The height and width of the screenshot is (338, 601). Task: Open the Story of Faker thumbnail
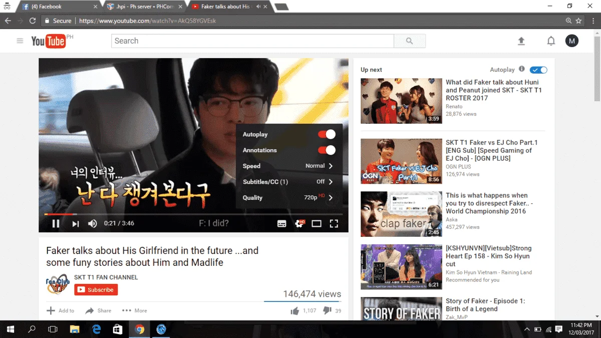point(401,309)
